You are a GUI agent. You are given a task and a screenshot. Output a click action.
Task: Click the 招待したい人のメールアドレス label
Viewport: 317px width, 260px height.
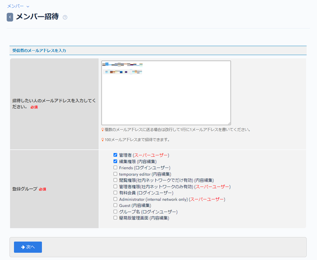tap(54, 103)
